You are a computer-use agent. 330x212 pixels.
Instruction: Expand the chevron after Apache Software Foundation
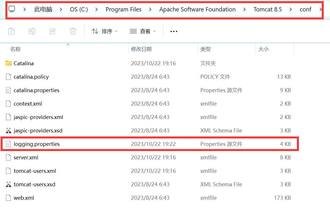coord(244,9)
